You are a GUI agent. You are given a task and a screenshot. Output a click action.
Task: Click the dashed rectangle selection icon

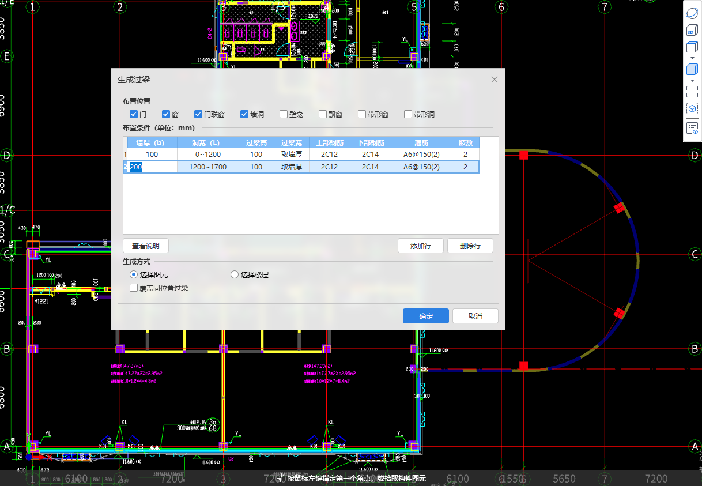692,92
